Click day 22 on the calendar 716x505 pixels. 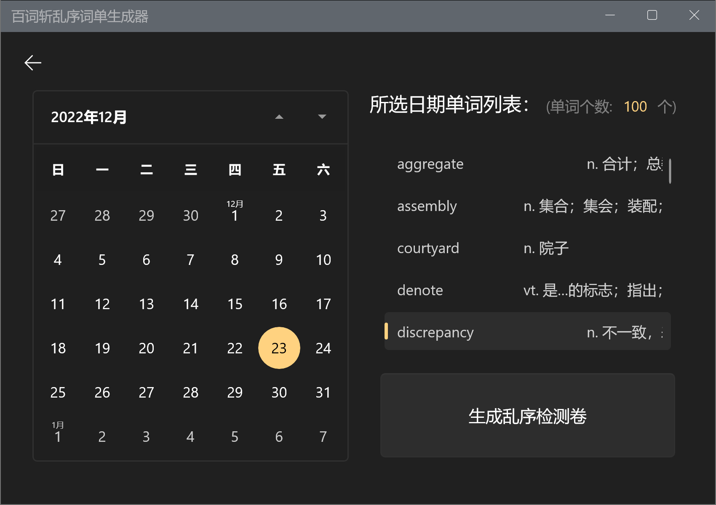tap(235, 348)
